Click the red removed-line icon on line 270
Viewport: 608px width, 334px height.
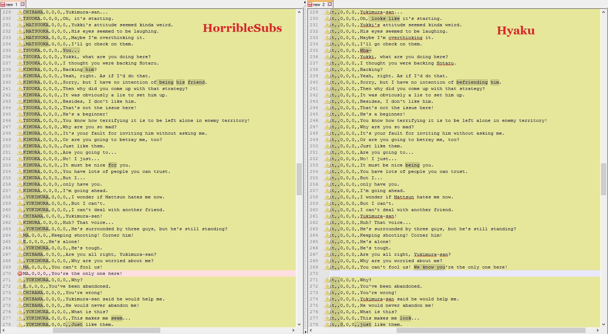20,273
